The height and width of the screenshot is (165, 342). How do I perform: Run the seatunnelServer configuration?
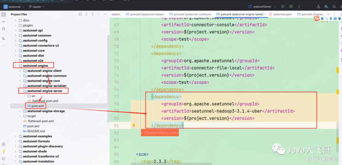point(283,7)
